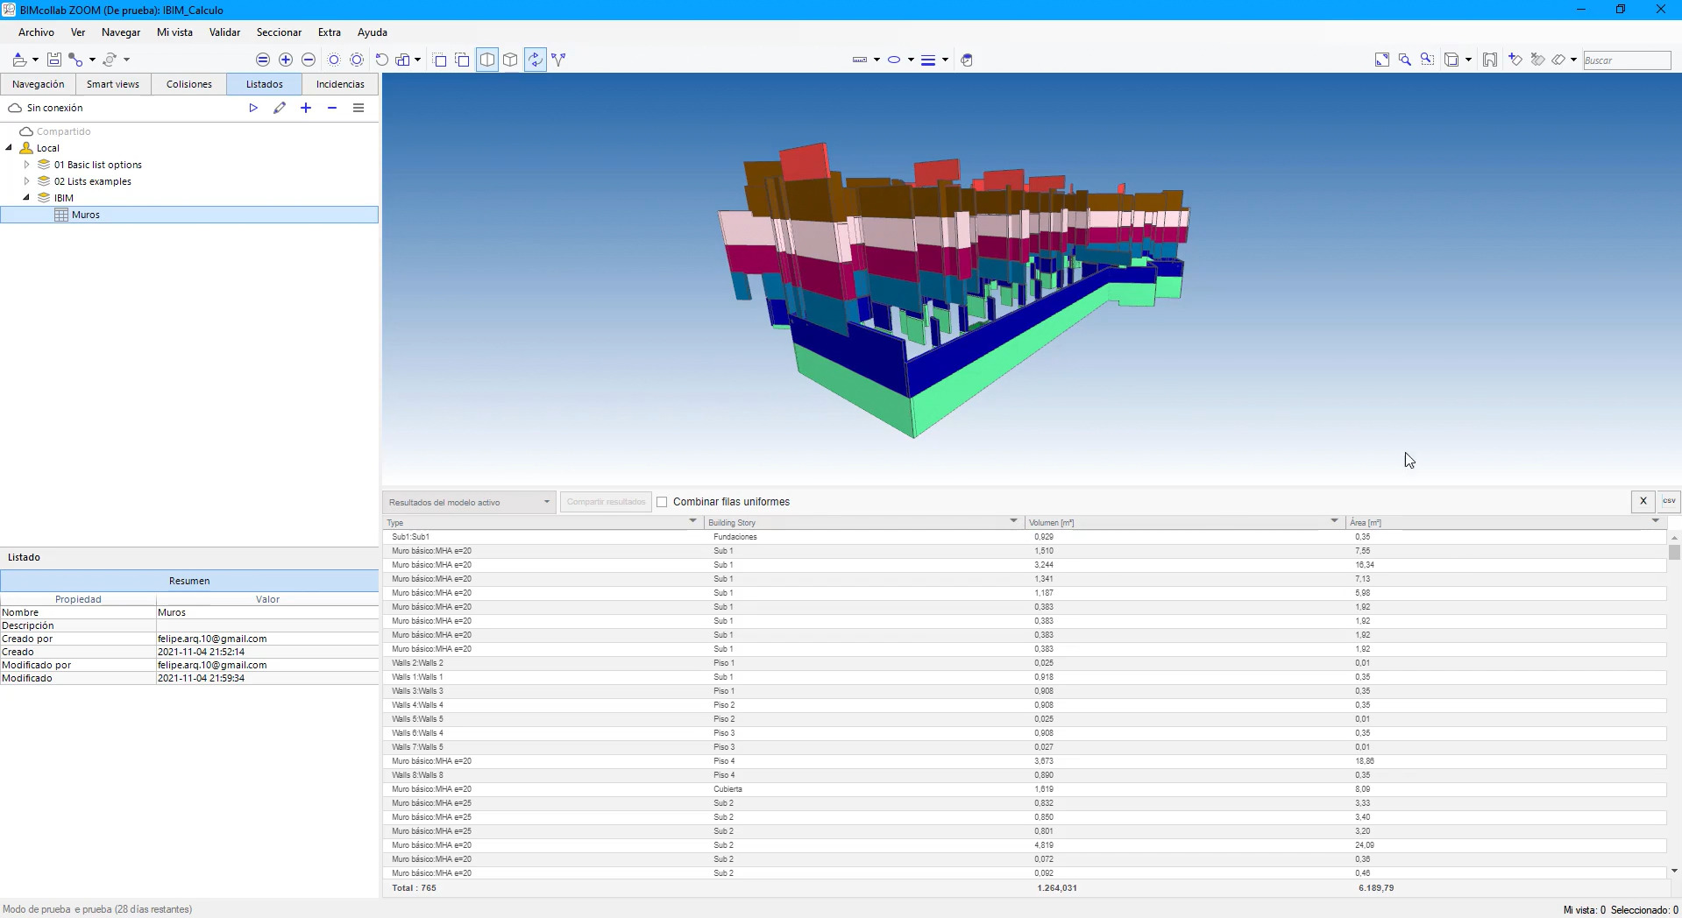Toggle the rotate sync toolbar button

pos(535,60)
